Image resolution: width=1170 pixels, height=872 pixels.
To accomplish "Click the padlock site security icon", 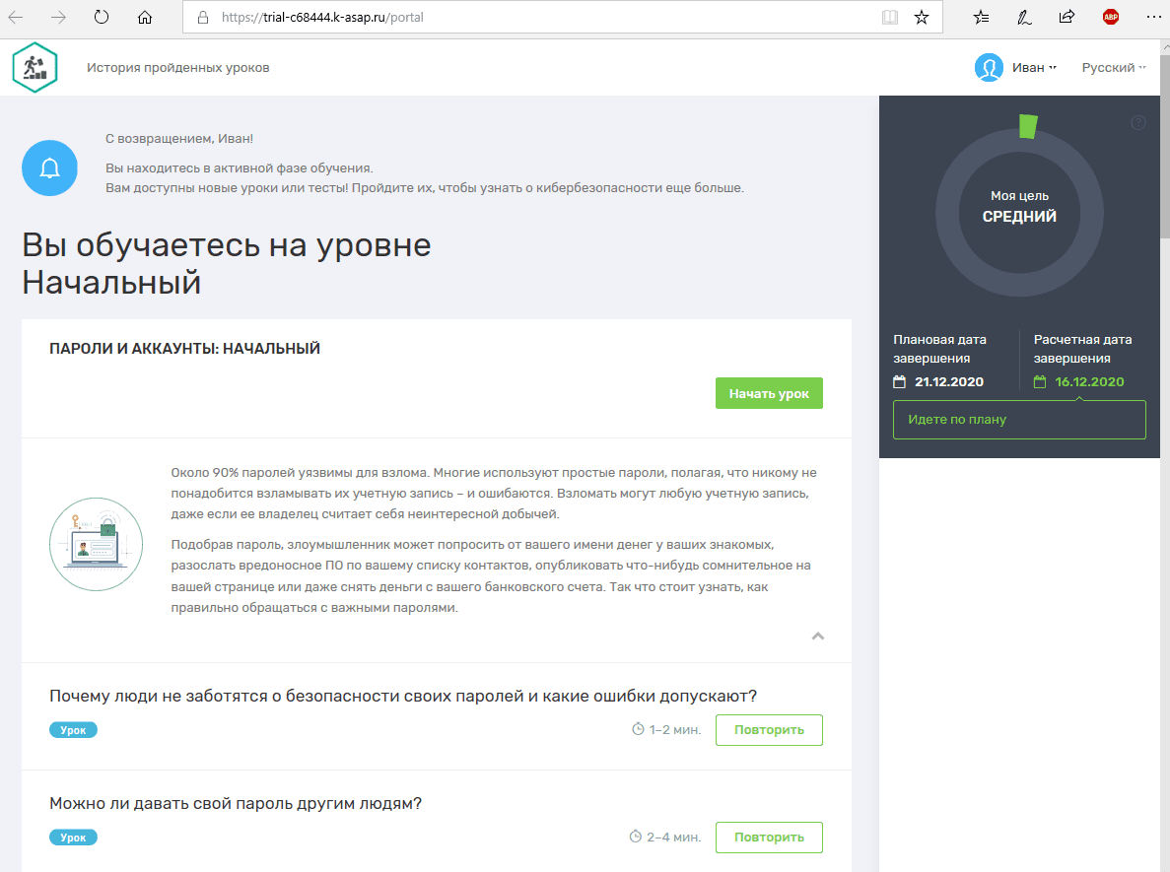I will (202, 17).
